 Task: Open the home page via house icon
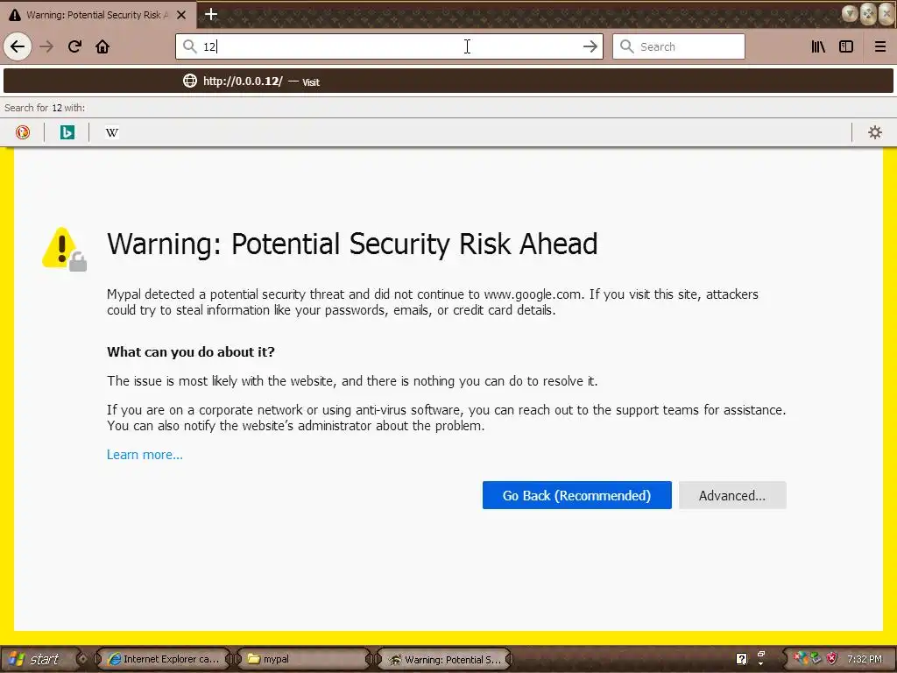click(102, 46)
